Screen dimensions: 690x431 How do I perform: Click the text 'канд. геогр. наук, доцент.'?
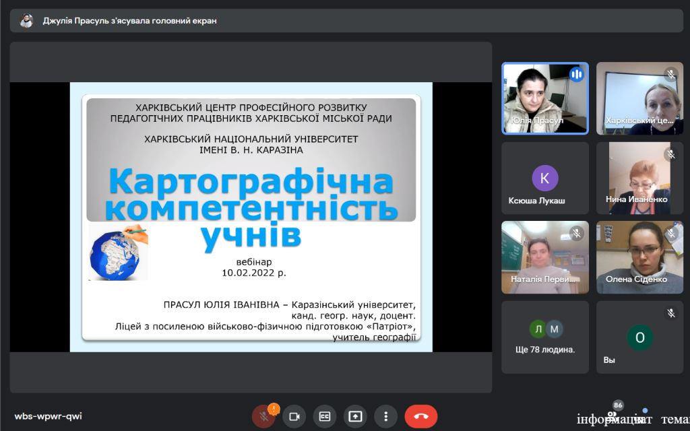(353, 316)
